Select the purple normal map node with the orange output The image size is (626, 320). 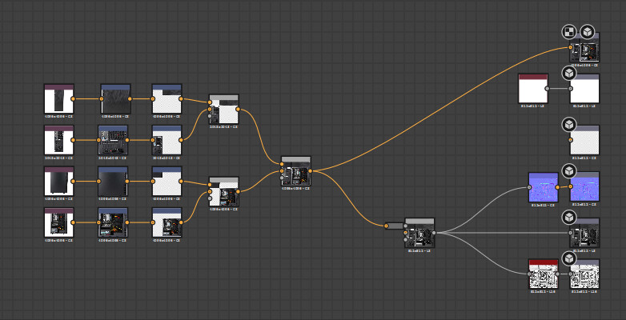point(543,186)
